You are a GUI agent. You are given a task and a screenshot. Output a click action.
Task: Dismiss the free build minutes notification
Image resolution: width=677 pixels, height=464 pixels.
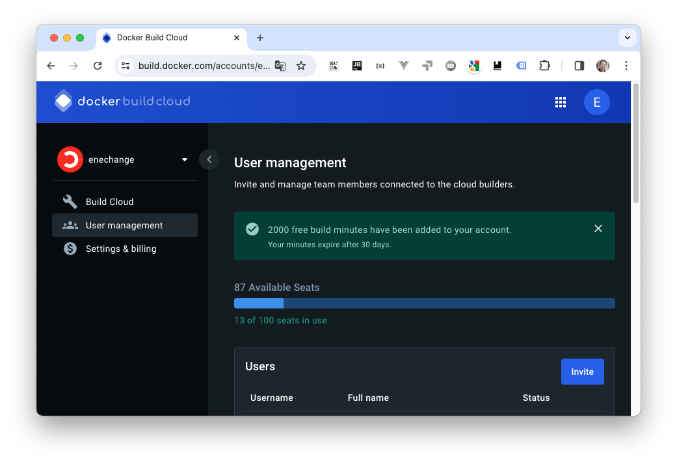[598, 228]
